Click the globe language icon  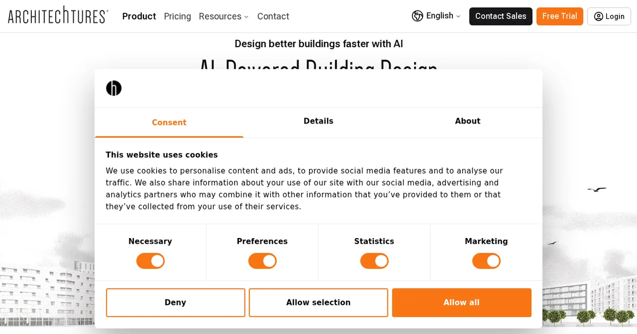pyautogui.click(x=417, y=16)
